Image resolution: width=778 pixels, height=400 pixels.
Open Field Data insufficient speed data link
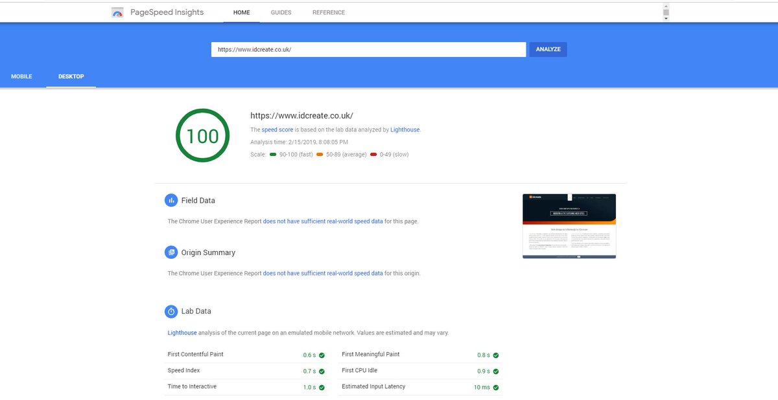click(x=323, y=221)
